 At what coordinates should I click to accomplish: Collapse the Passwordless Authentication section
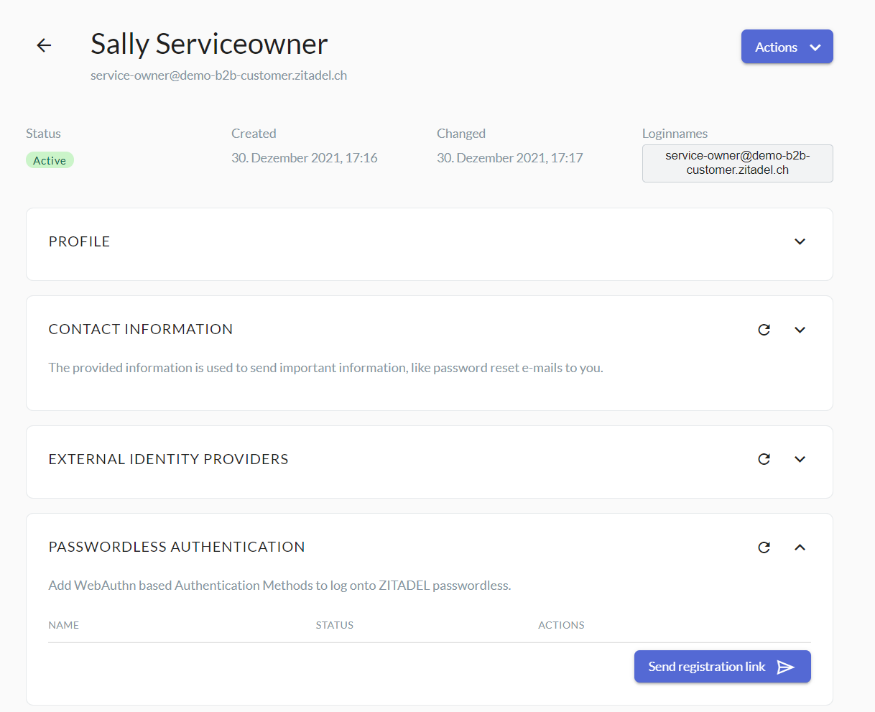coord(800,547)
